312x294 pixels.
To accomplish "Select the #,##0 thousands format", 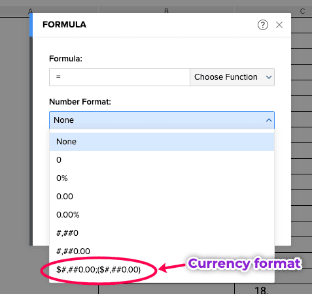I will point(162,233).
